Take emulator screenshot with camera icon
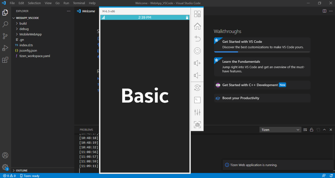The width and height of the screenshot is (335, 178). [197, 125]
